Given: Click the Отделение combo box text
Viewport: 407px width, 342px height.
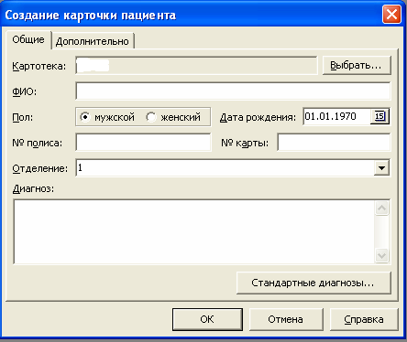Looking at the screenshot, I should tap(225, 168).
